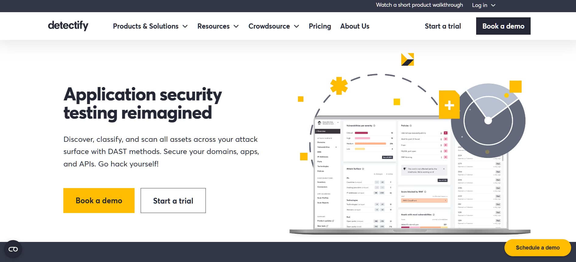
Task: Open the Log in dropdown arrow
Action: [493, 5]
